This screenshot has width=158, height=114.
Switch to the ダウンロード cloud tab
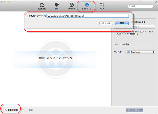(87, 6)
